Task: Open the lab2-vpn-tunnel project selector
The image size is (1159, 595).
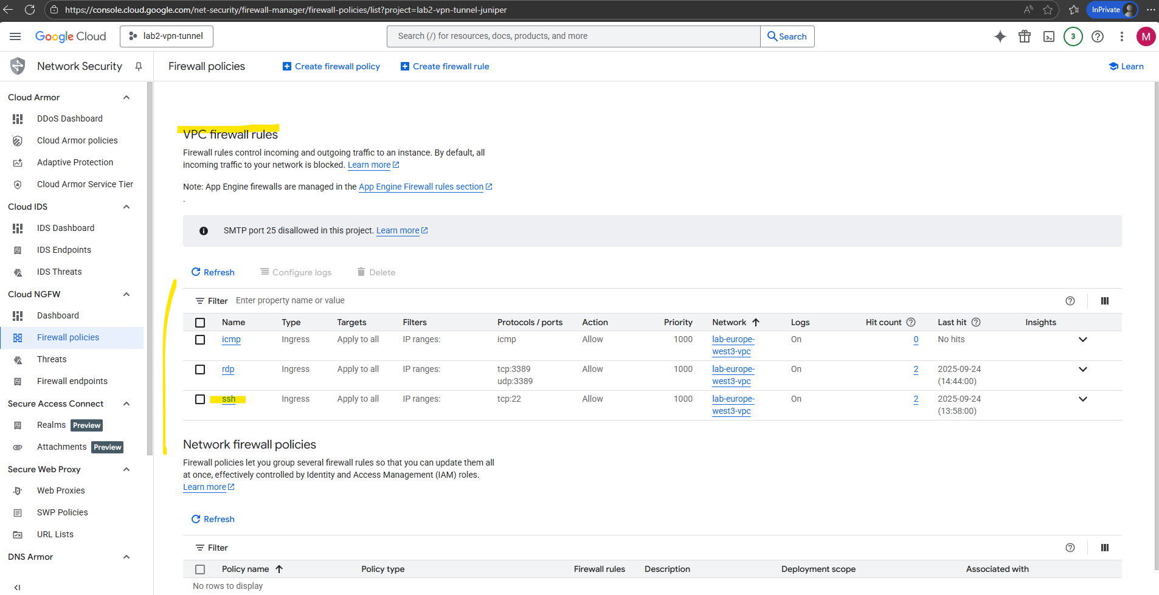Action: point(167,36)
